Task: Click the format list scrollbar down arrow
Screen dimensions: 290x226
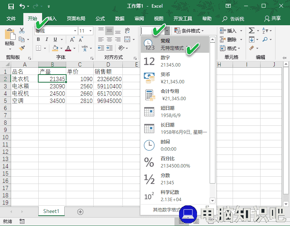Action: click(x=212, y=200)
